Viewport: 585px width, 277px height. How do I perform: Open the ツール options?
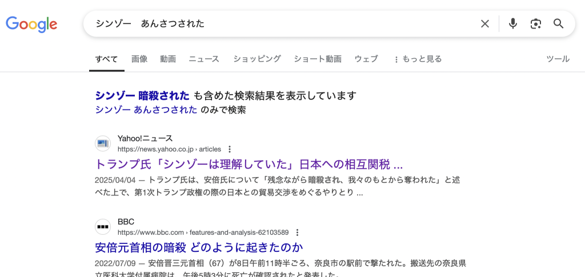pyautogui.click(x=558, y=59)
